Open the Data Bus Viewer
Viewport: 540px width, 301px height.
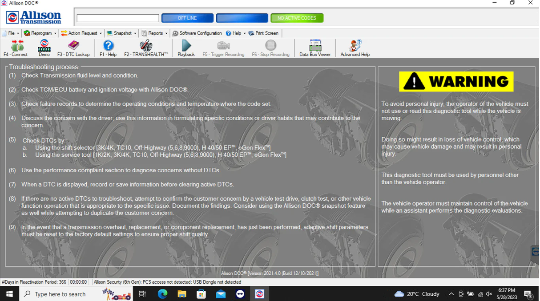pos(315,46)
